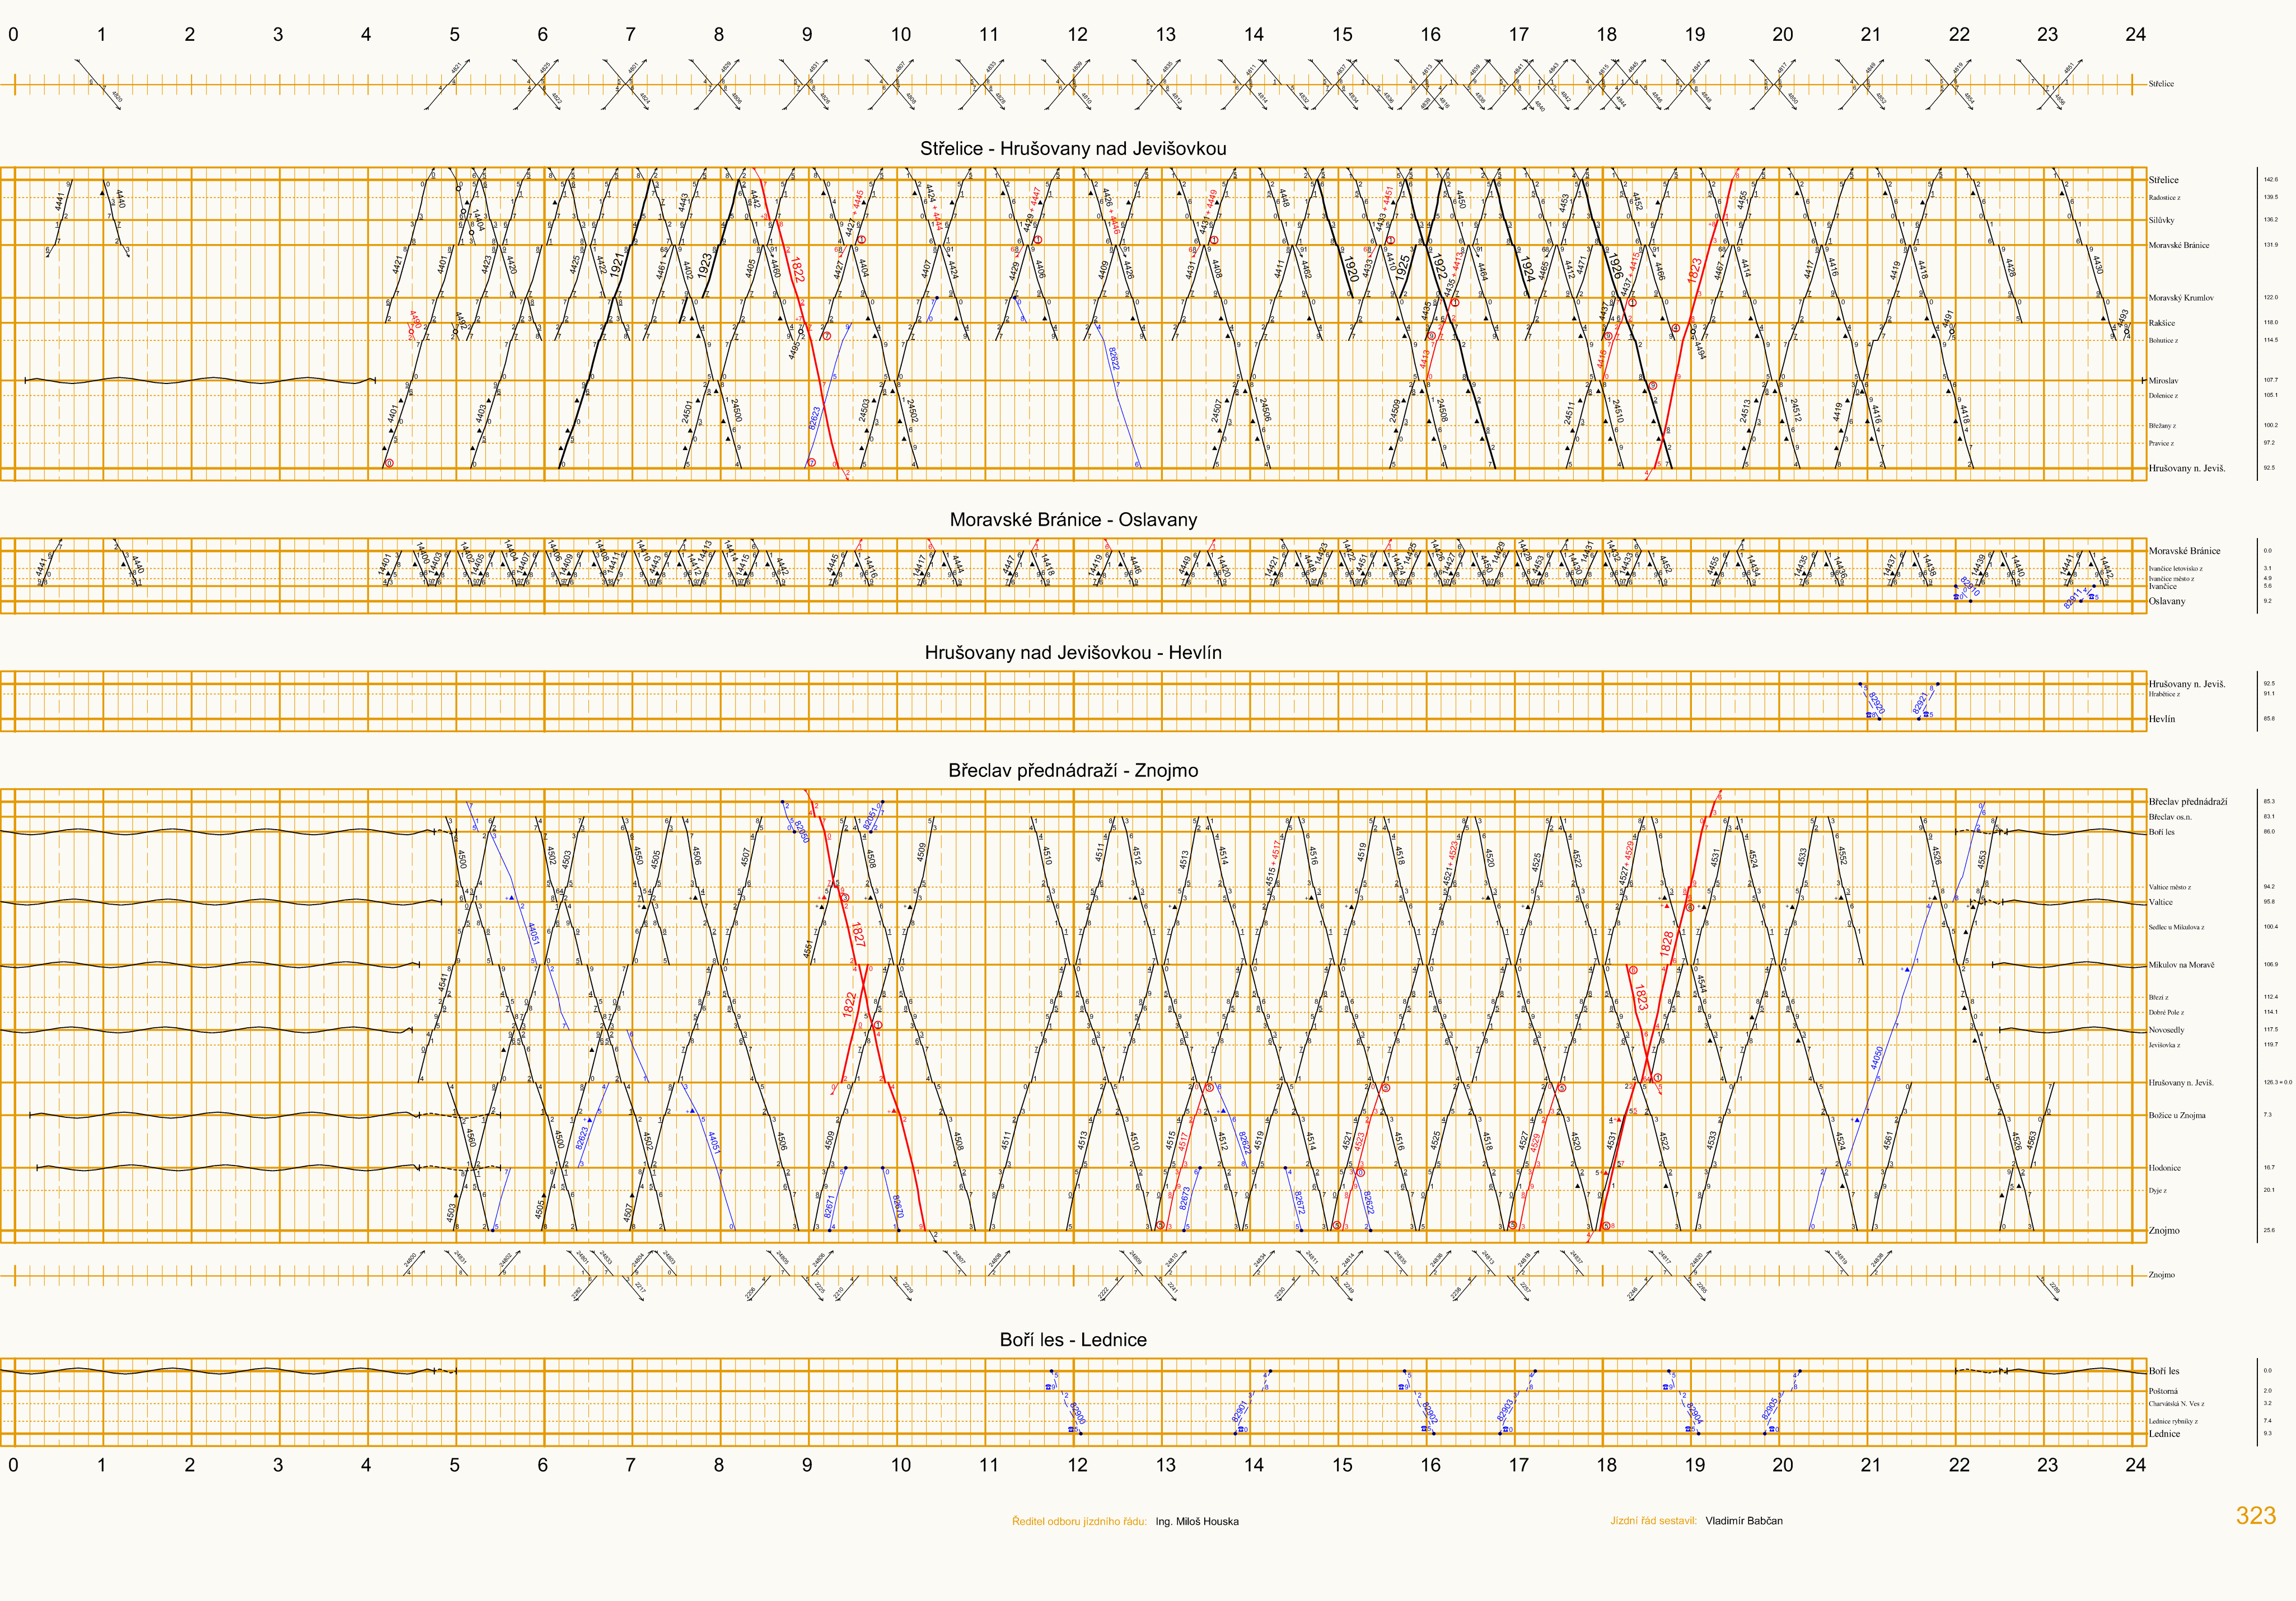The height and width of the screenshot is (1601, 2296).
Task: Click the text Ing. Miloš Houska
Action: coord(1196,1522)
